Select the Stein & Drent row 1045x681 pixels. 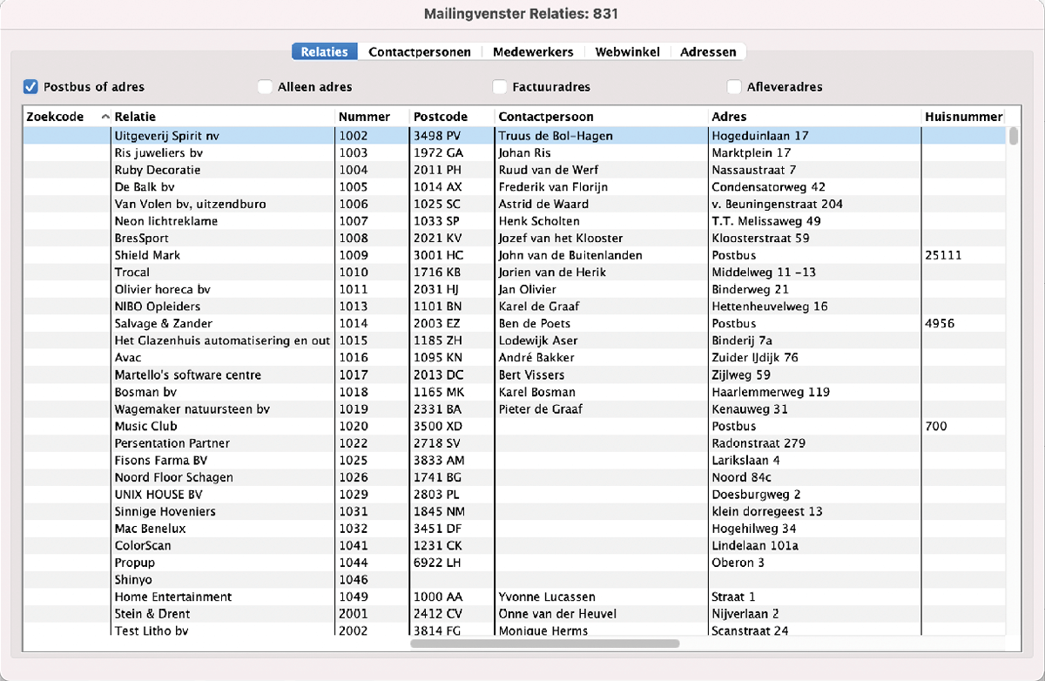point(514,614)
